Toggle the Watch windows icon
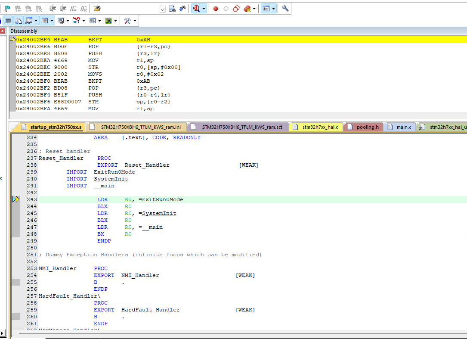Image resolution: width=467 pixels, height=339 pixels. pos(29,21)
